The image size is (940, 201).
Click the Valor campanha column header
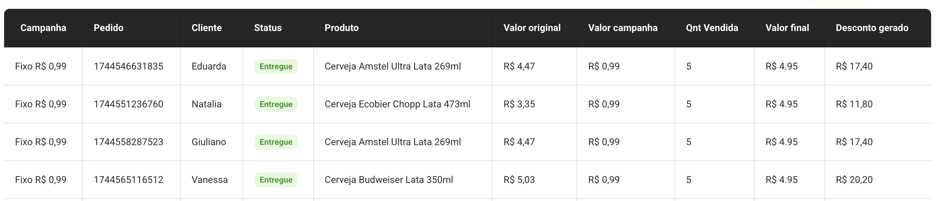(623, 28)
